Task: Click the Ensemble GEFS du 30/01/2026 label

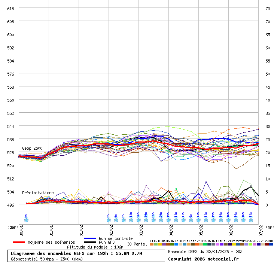Action: point(205,252)
